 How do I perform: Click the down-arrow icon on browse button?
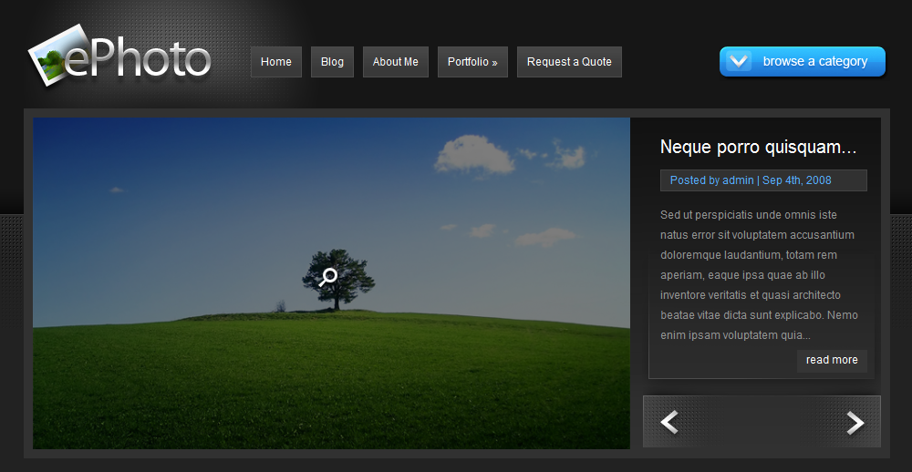pyautogui.click(x=740, y=61)
